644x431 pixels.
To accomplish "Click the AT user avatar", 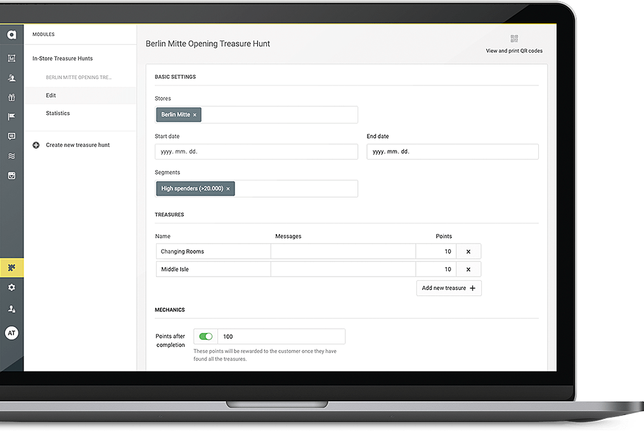I will pos(11,333).
